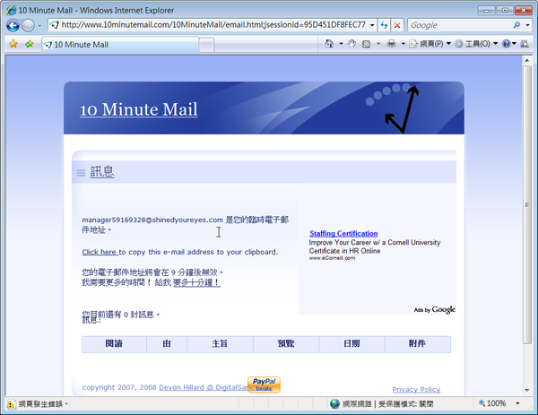The image size is (538, 415).
Task: Click the grayed Forward navigation arrow
Action: coord(28,25)
